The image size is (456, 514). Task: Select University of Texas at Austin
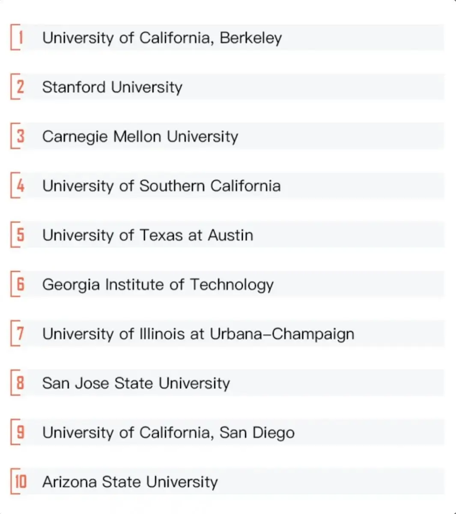[x=148, y=235]
